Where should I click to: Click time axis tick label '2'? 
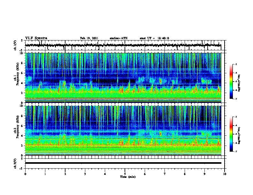65,174
